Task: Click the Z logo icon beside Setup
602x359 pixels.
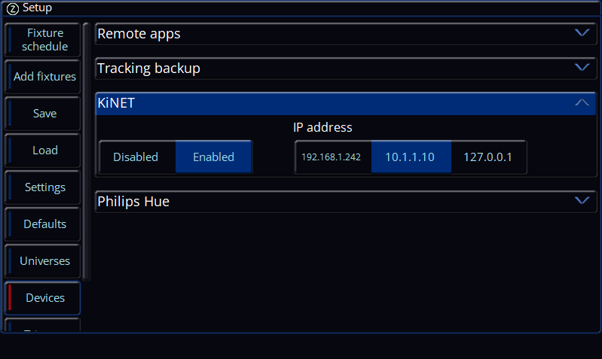Action: 13,8
